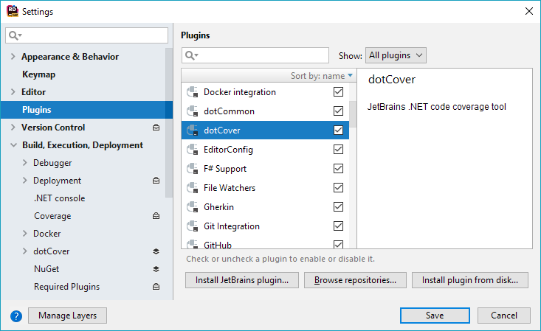Click the Version Control project-level icon
Viewport: 541px width, 331px height.
(x=156, y=128)
